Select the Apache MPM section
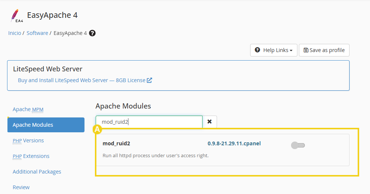 28,109
